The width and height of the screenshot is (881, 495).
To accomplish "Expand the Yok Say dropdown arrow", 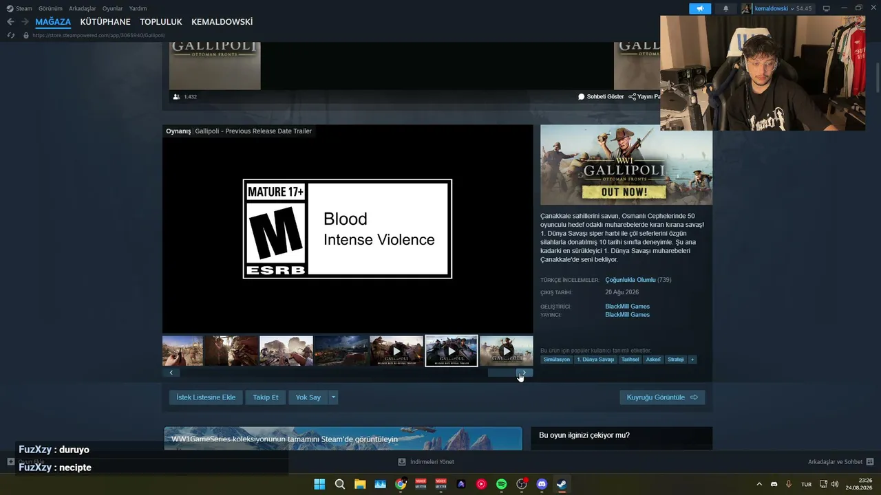I will [333, 397].
